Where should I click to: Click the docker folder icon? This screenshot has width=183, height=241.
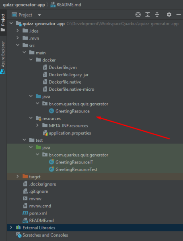point(38,60)
